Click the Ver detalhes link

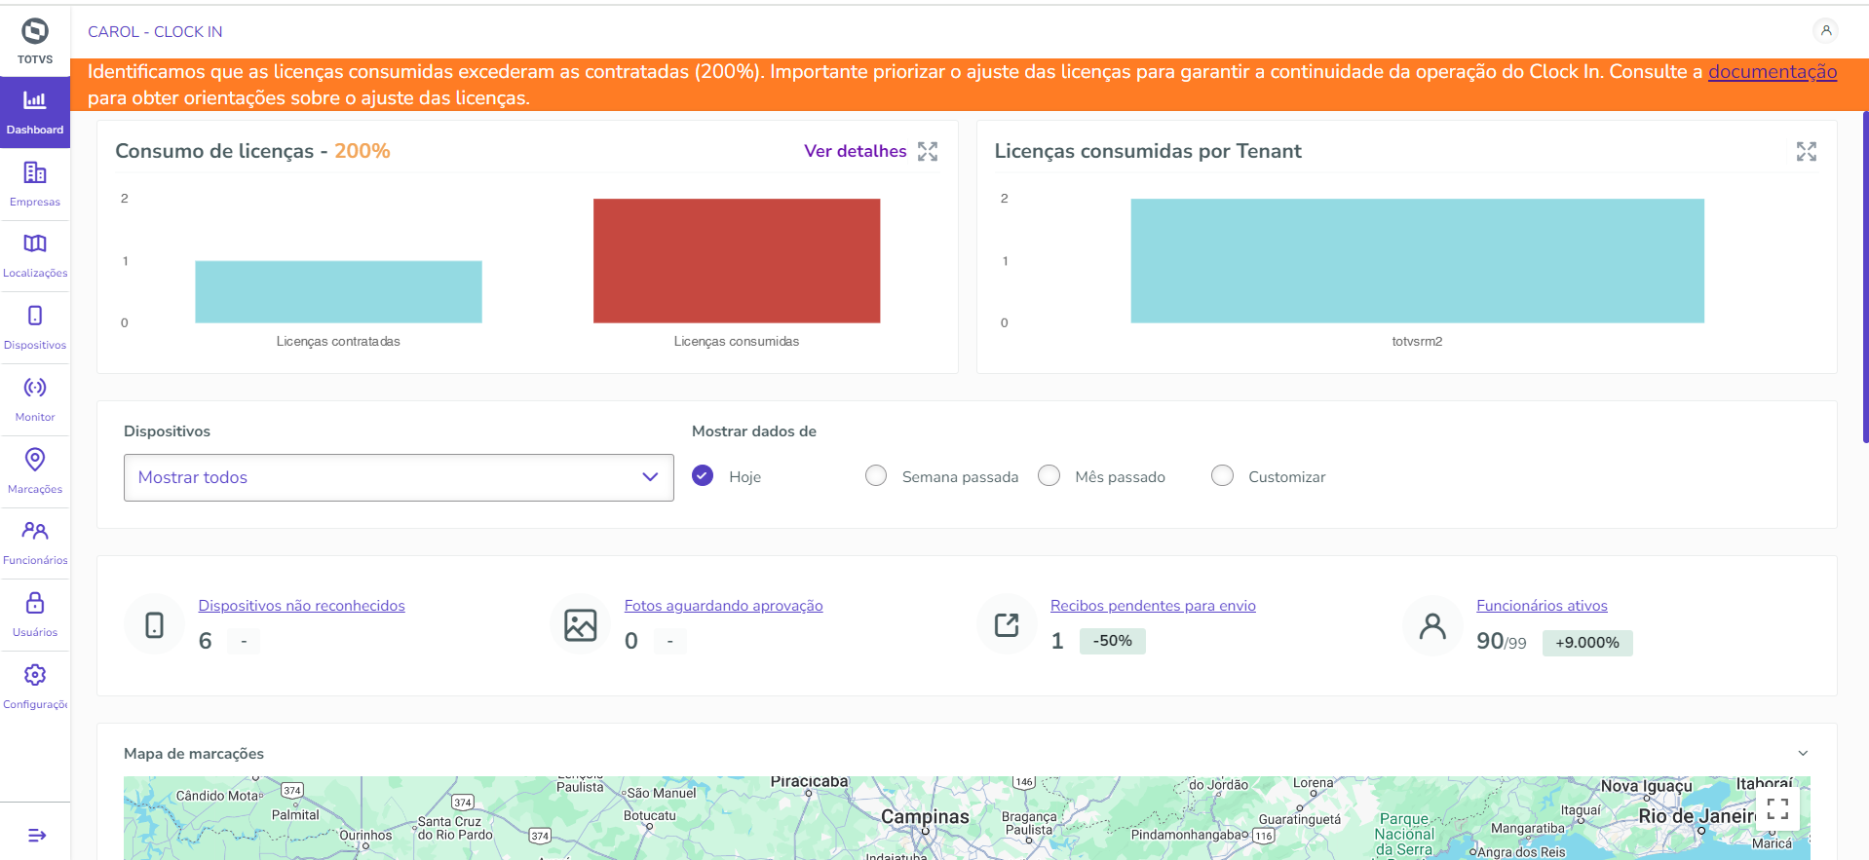(856, 151)
